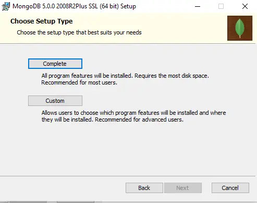Cancel the MongoDB installation
The image size is (257, 203).
click(230, 188)
